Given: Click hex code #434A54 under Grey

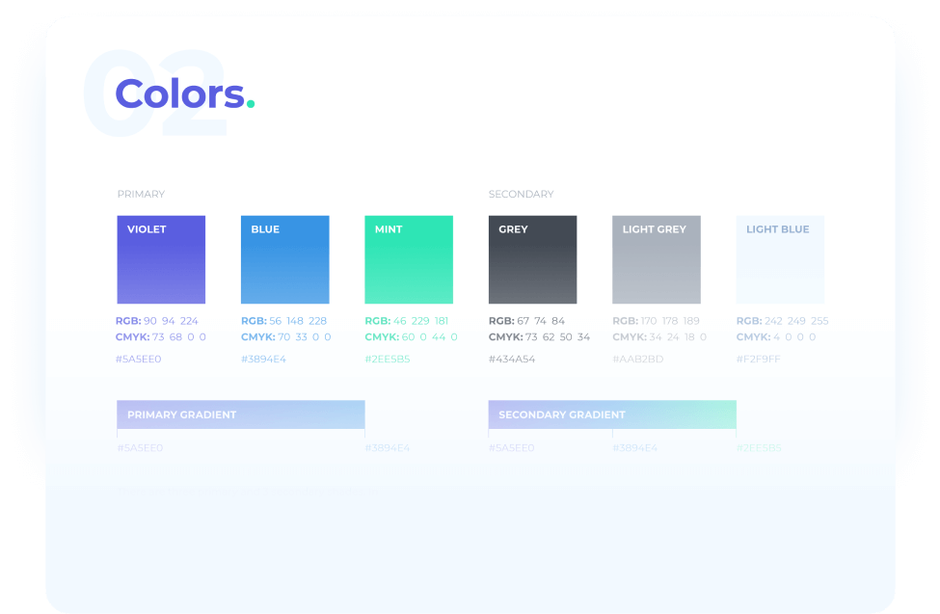Looking at the screenshot, I should click(x=512, y=360).
